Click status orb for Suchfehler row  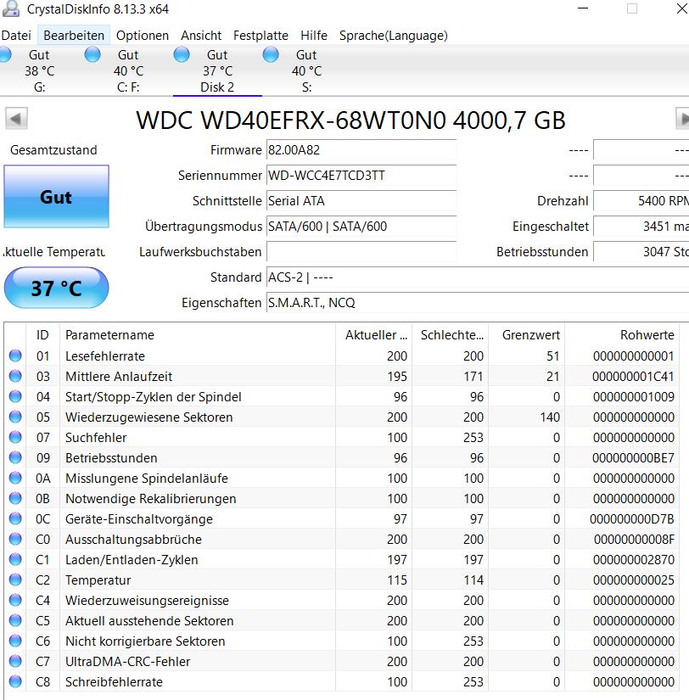click(15, 437)
